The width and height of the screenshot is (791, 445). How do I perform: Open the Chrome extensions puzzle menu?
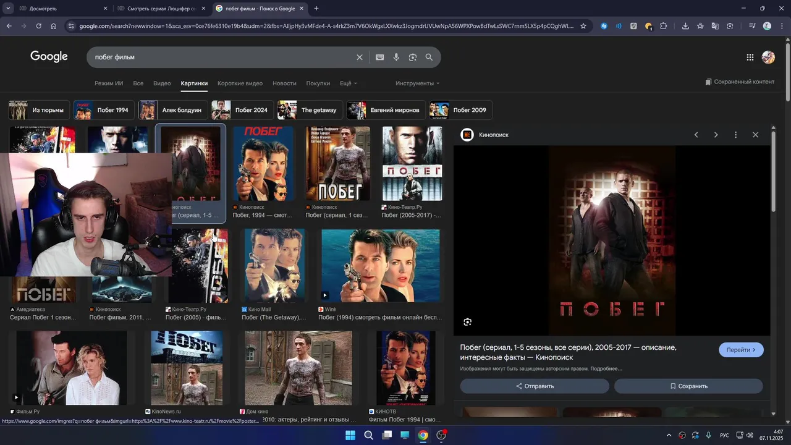coord(664,26)
